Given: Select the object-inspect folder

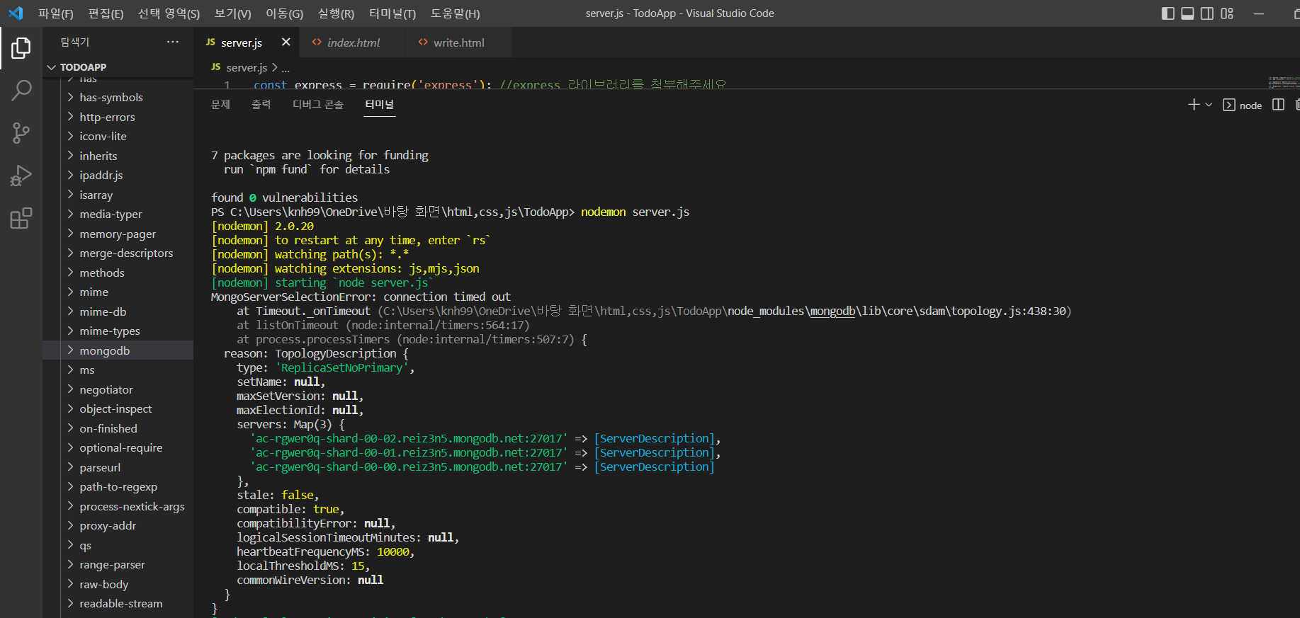Looking at the screenshot, I should coord(118,408).
